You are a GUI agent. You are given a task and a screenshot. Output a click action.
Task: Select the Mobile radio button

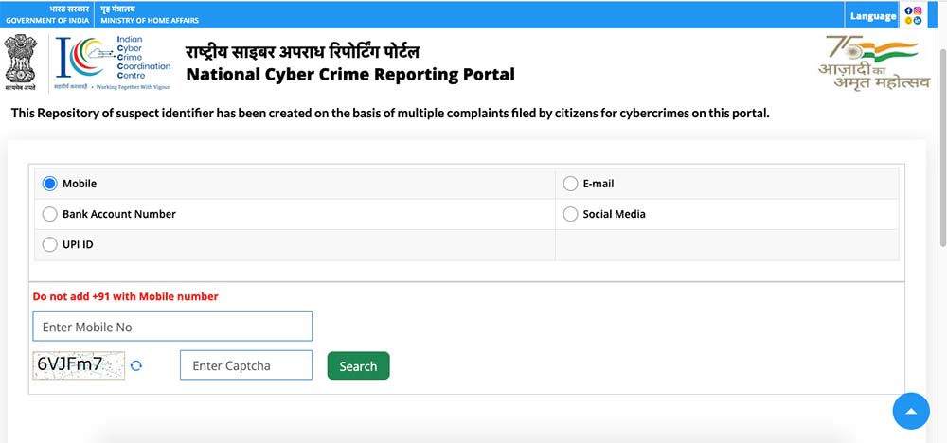pyautogui.click(x=49, y=184)
